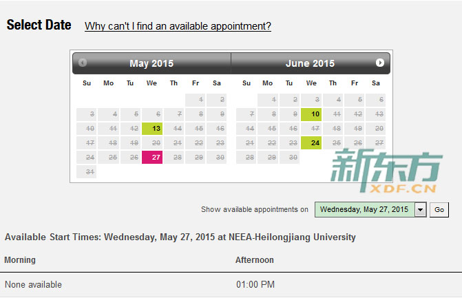Select May 13 available date
Viewport: 462px width, 298px height.
(152, 129)
